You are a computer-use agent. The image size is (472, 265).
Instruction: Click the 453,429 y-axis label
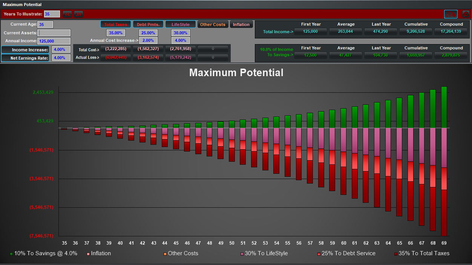coord(45,121)
